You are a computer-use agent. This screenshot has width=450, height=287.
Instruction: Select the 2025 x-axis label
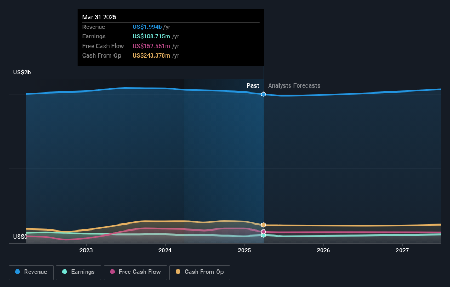(x=244, y=250)
